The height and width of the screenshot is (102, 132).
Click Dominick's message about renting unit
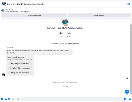click(x=39, y=52)
